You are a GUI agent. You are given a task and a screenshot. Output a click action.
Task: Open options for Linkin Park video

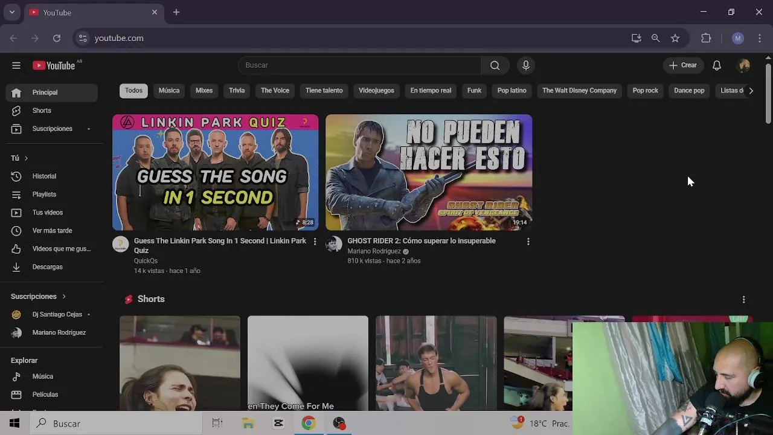click(315, 242)
